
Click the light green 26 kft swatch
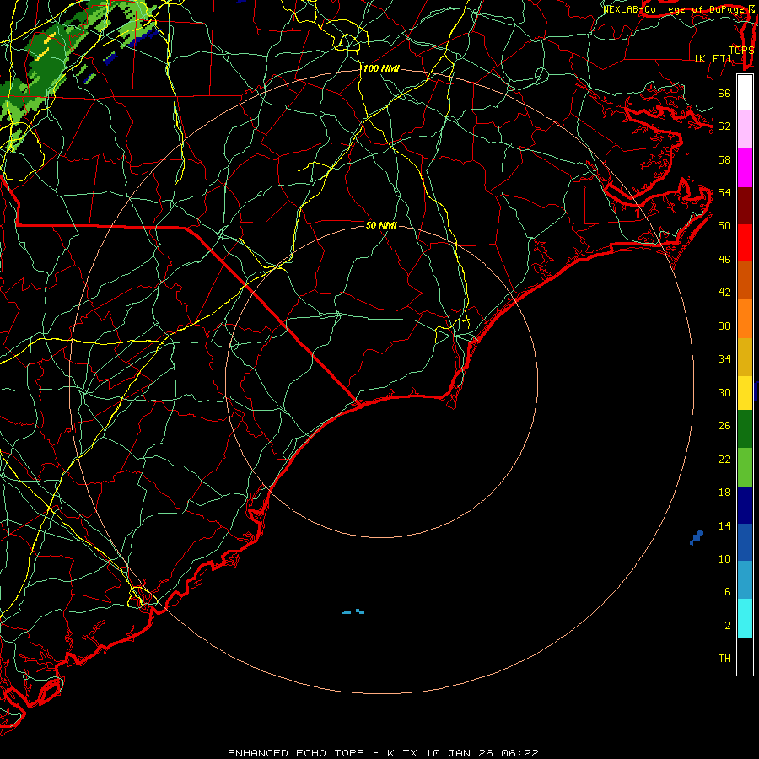745,466
